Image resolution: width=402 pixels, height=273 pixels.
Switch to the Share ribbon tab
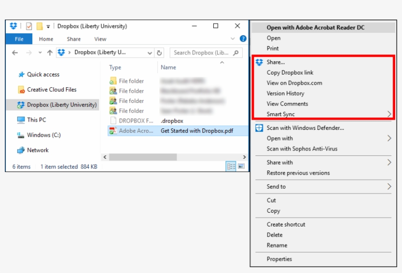(74, 39)
